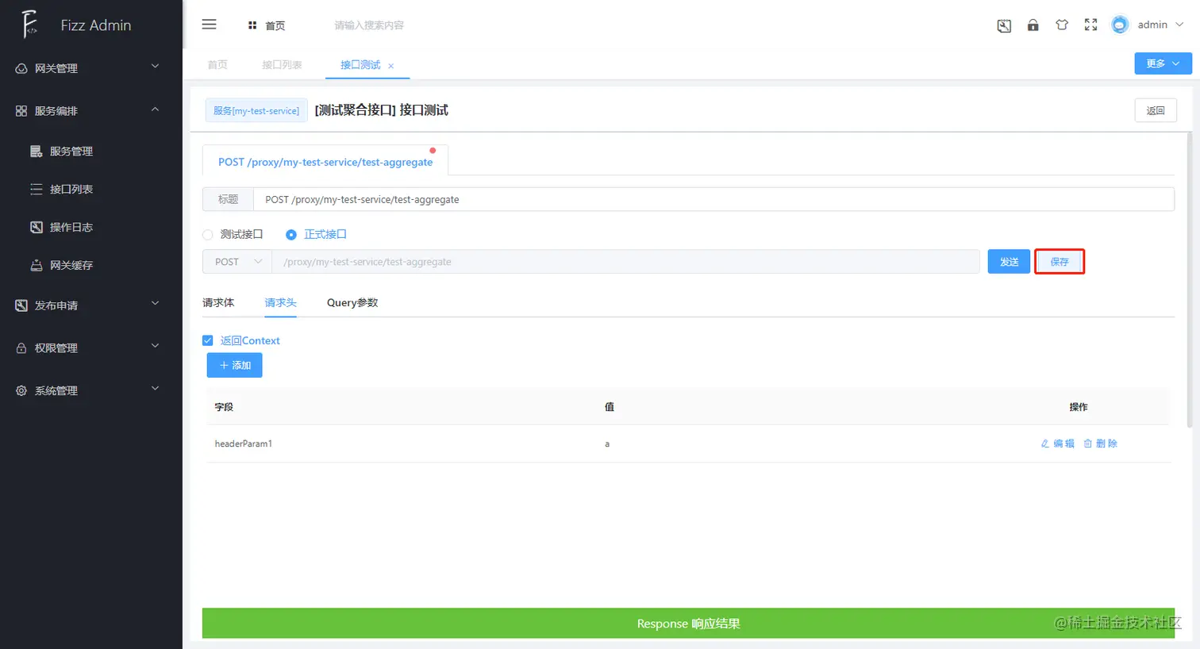Click the 操作 column header

(x=1079, y=407)
